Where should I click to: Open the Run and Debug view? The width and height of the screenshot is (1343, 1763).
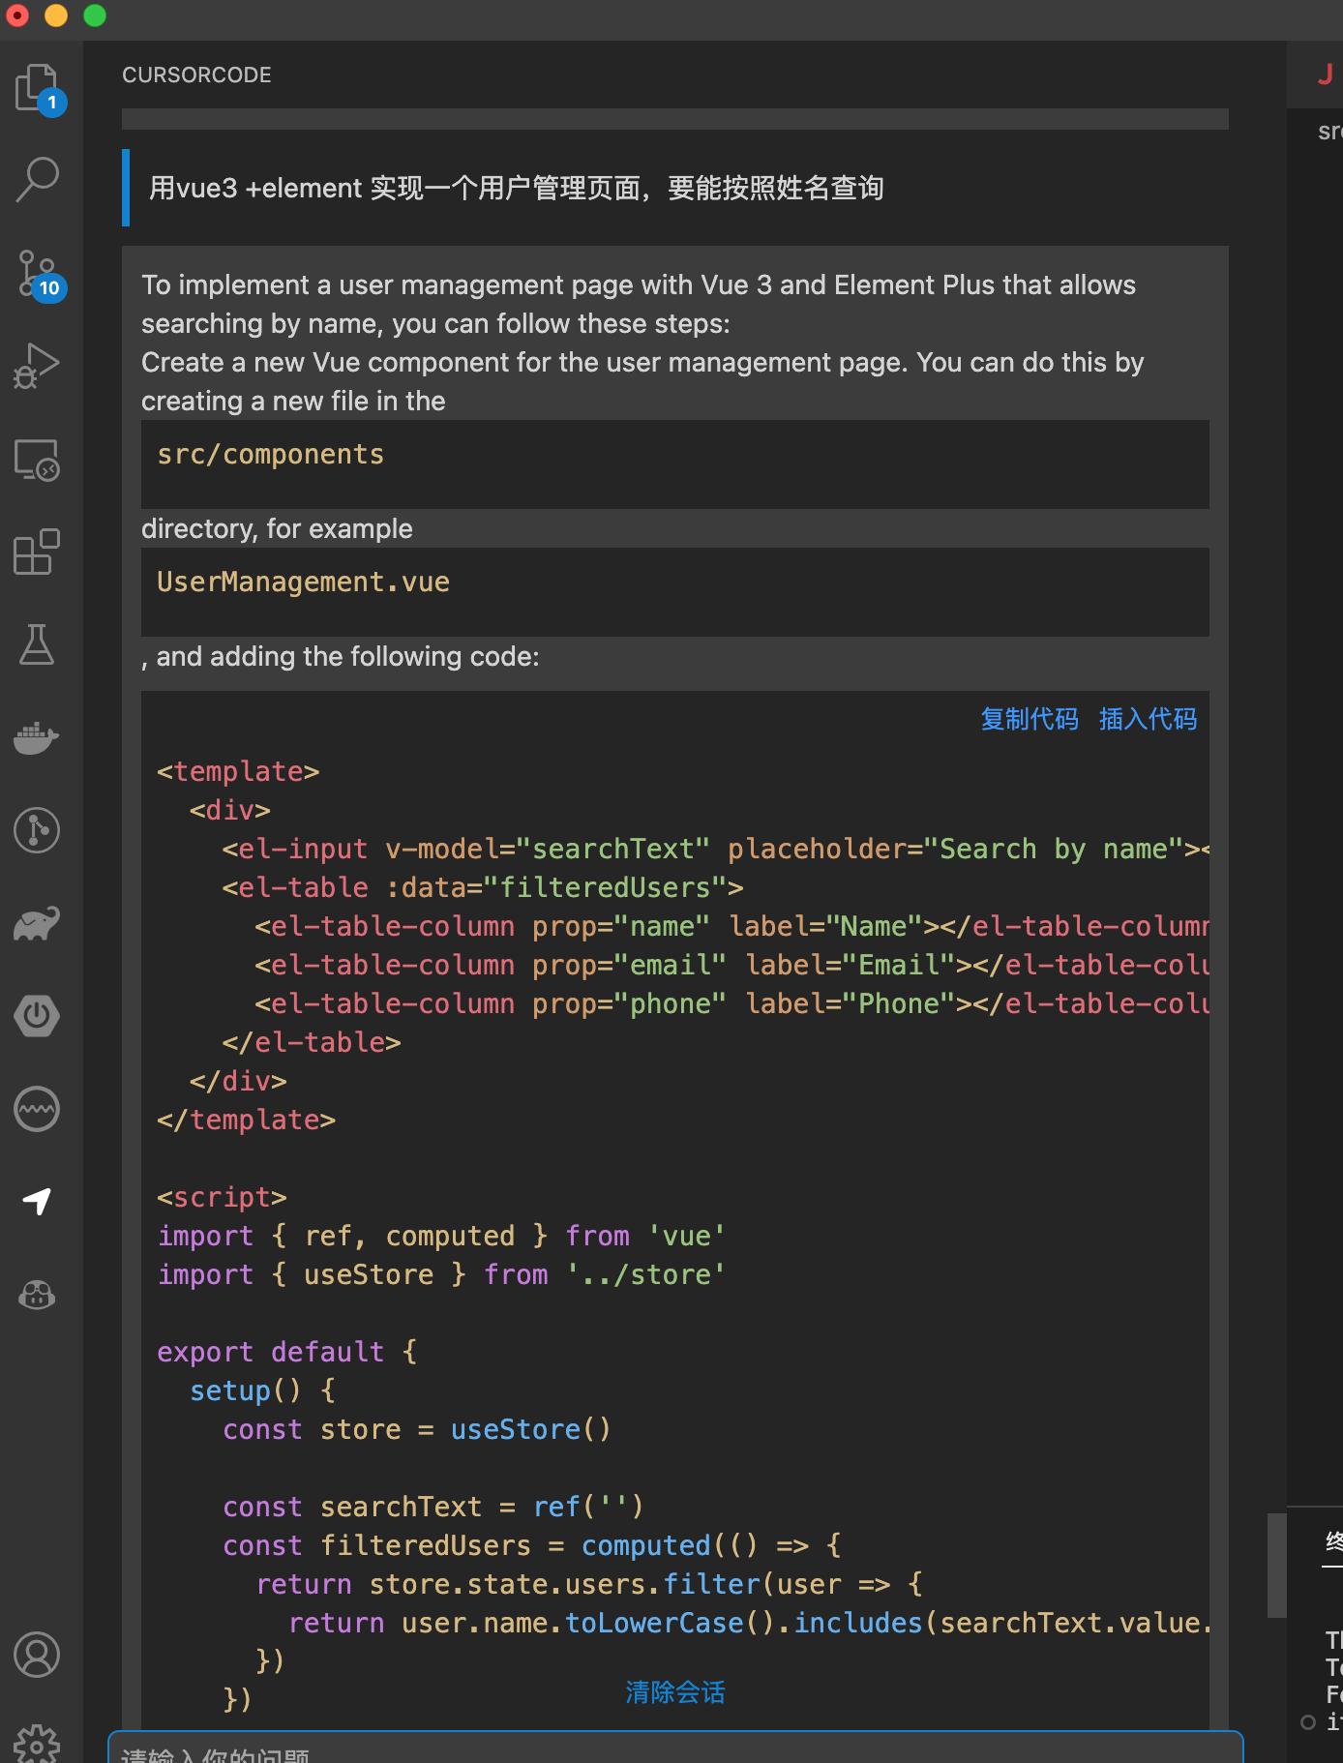click(38, 367)
